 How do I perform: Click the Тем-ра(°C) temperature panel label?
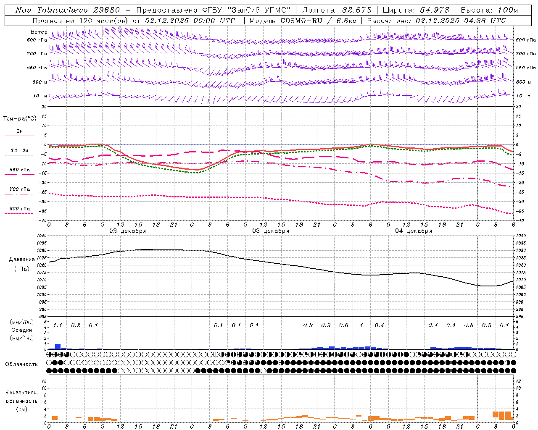pos(20,119)
